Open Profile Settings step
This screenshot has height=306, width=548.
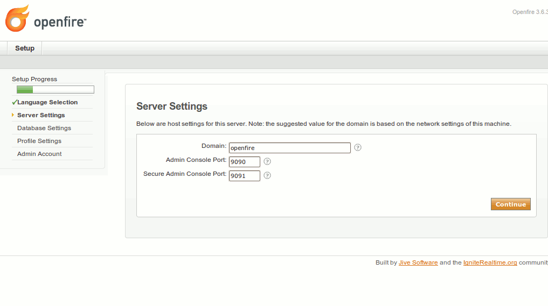coord(39,141)
